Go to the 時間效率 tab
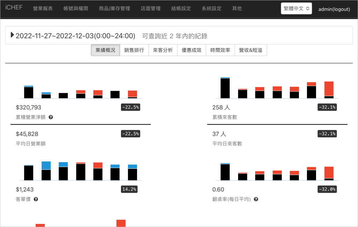The image size is (358, 227). (x=220, y=50)
